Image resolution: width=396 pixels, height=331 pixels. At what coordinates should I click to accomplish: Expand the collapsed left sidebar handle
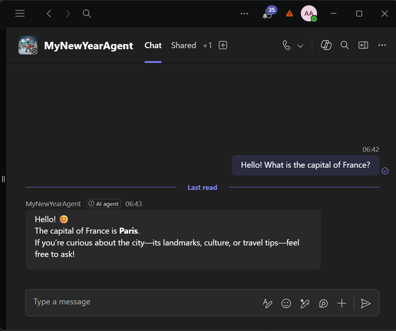point(3,179)
